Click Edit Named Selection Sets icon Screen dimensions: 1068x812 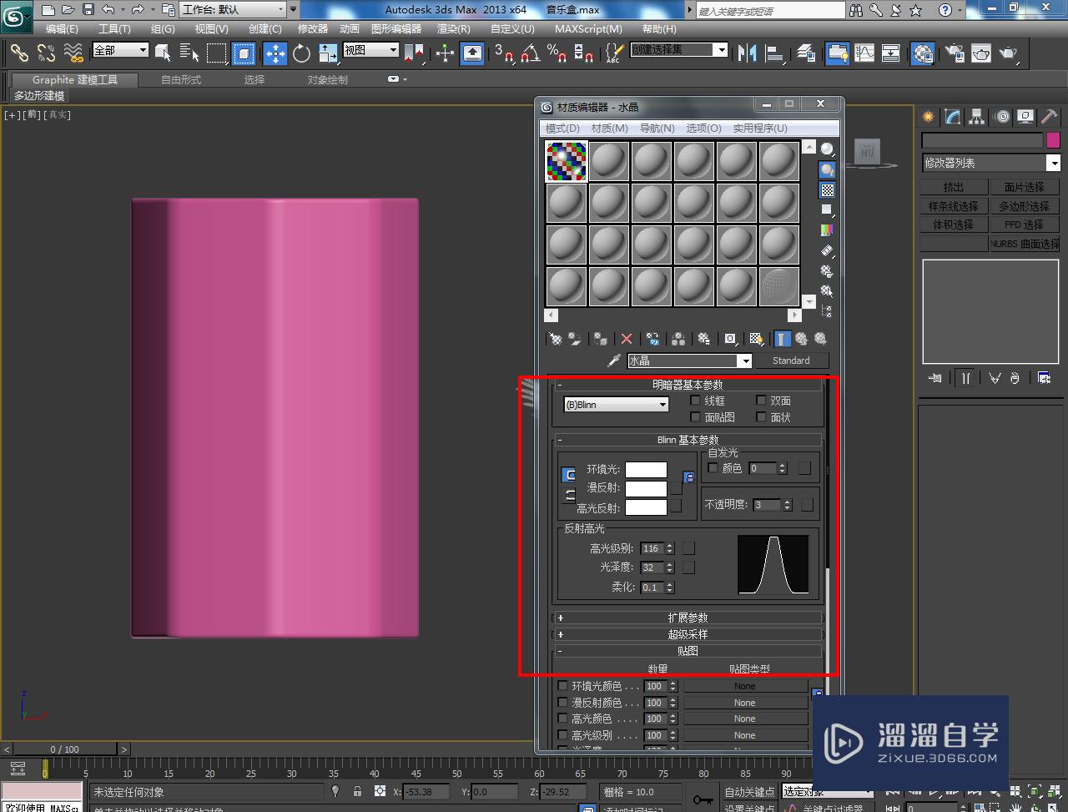click(x=613, y=53)
